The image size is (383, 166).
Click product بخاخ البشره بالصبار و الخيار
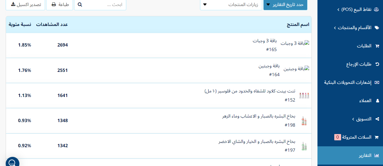257,141
